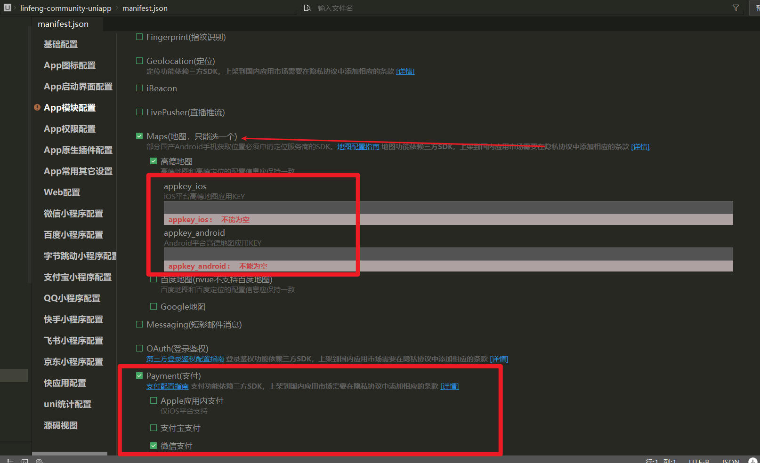Select the linfeng-community-uniapp breadcrumb
Image resolution: width=760 pixels, height=463 pixels.
[x=66, y=8]
